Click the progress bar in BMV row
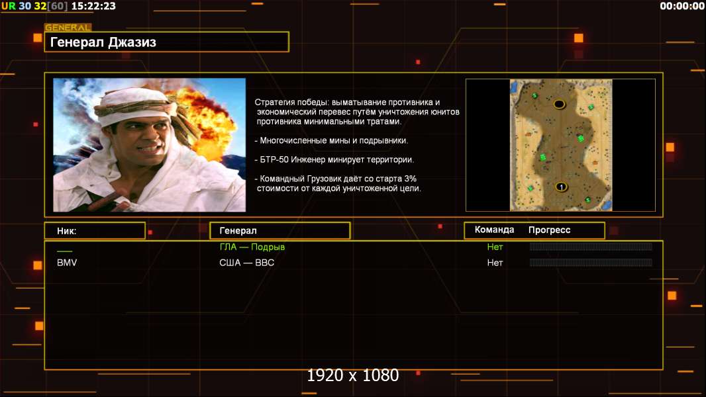 tap(591, 262)
